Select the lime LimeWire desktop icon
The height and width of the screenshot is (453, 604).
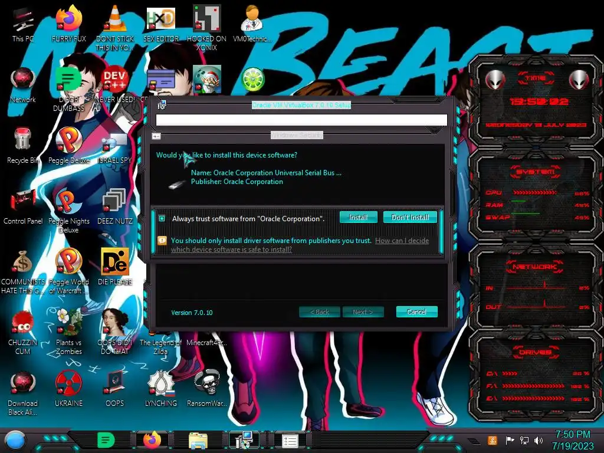tap(252, 80)
